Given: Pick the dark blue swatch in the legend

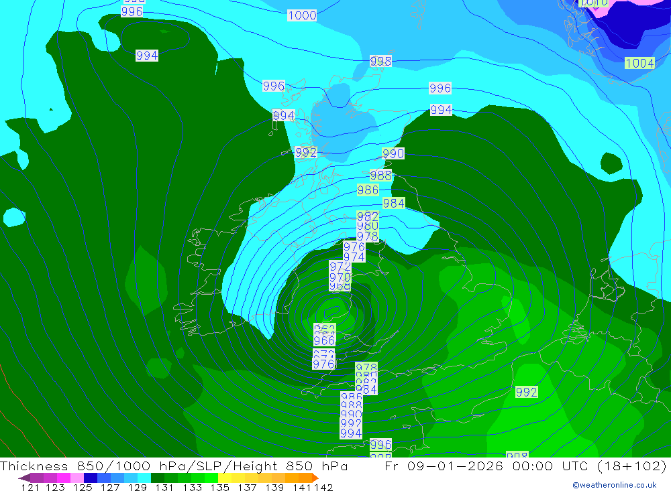Looking at the screenshot, I should [91, 478].
